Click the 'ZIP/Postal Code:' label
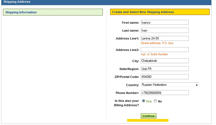This screenshot has height=125, width=216. [x=127, y=77]
